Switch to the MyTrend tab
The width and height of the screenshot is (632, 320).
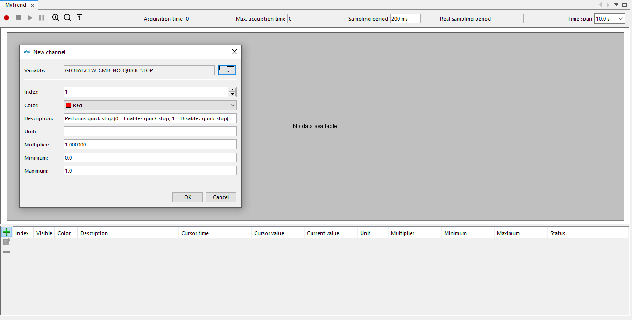15,5
